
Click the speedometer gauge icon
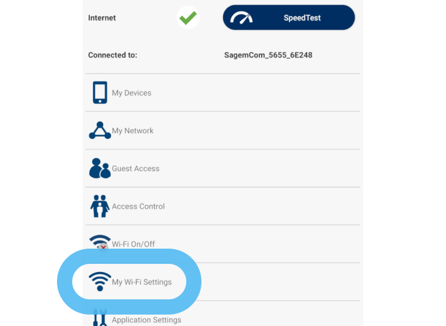pos(241,18)
